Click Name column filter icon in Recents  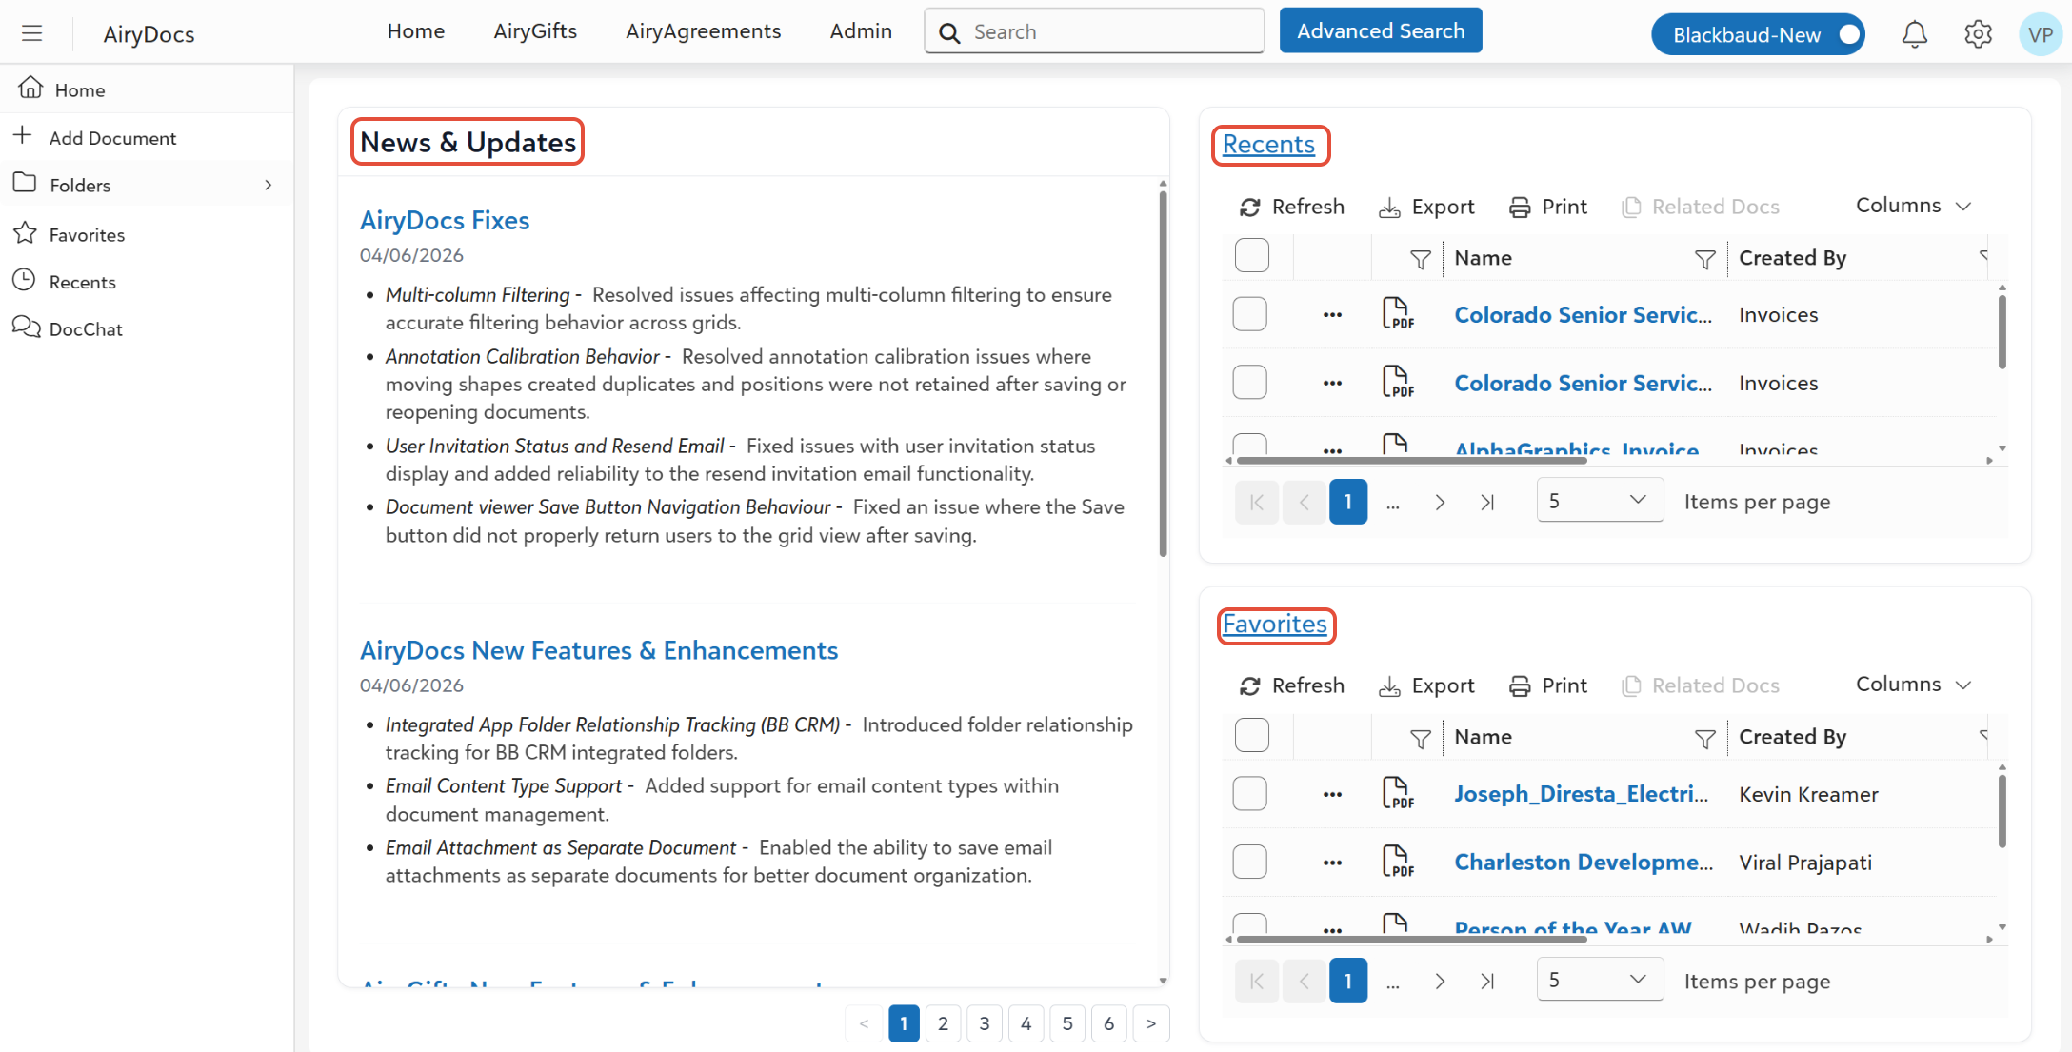[x=1704, y=259]
